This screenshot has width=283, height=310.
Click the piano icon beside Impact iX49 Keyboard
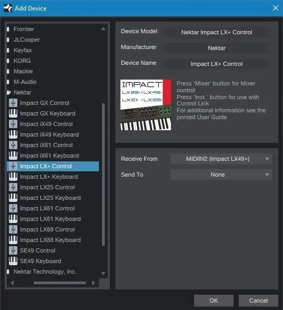(x=13, y=134)
